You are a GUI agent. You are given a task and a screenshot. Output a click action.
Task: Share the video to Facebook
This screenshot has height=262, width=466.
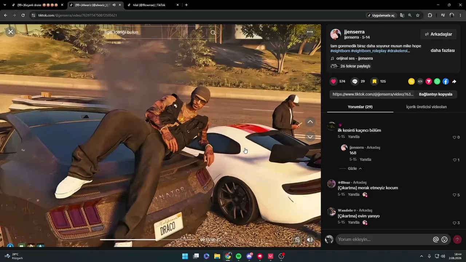446,82
